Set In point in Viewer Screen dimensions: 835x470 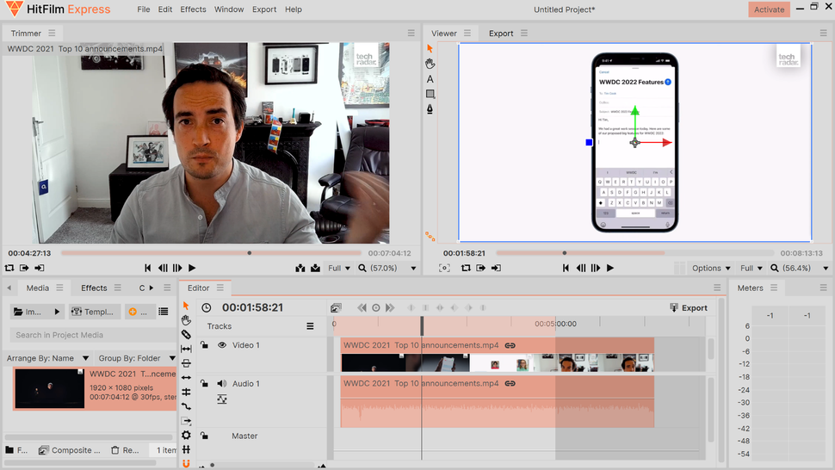[x=480, y=269]
